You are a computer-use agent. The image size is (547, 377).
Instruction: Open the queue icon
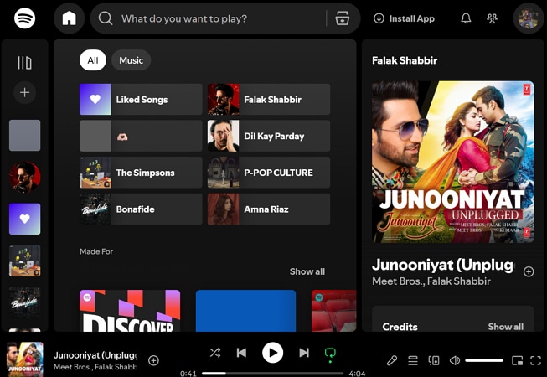click(x=413, y=360)
